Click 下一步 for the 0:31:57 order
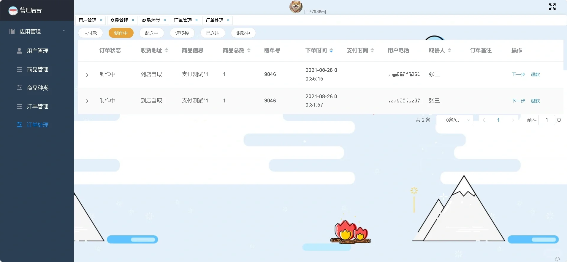The width and height of the screenshot is (567, 262). click(518, 101)
